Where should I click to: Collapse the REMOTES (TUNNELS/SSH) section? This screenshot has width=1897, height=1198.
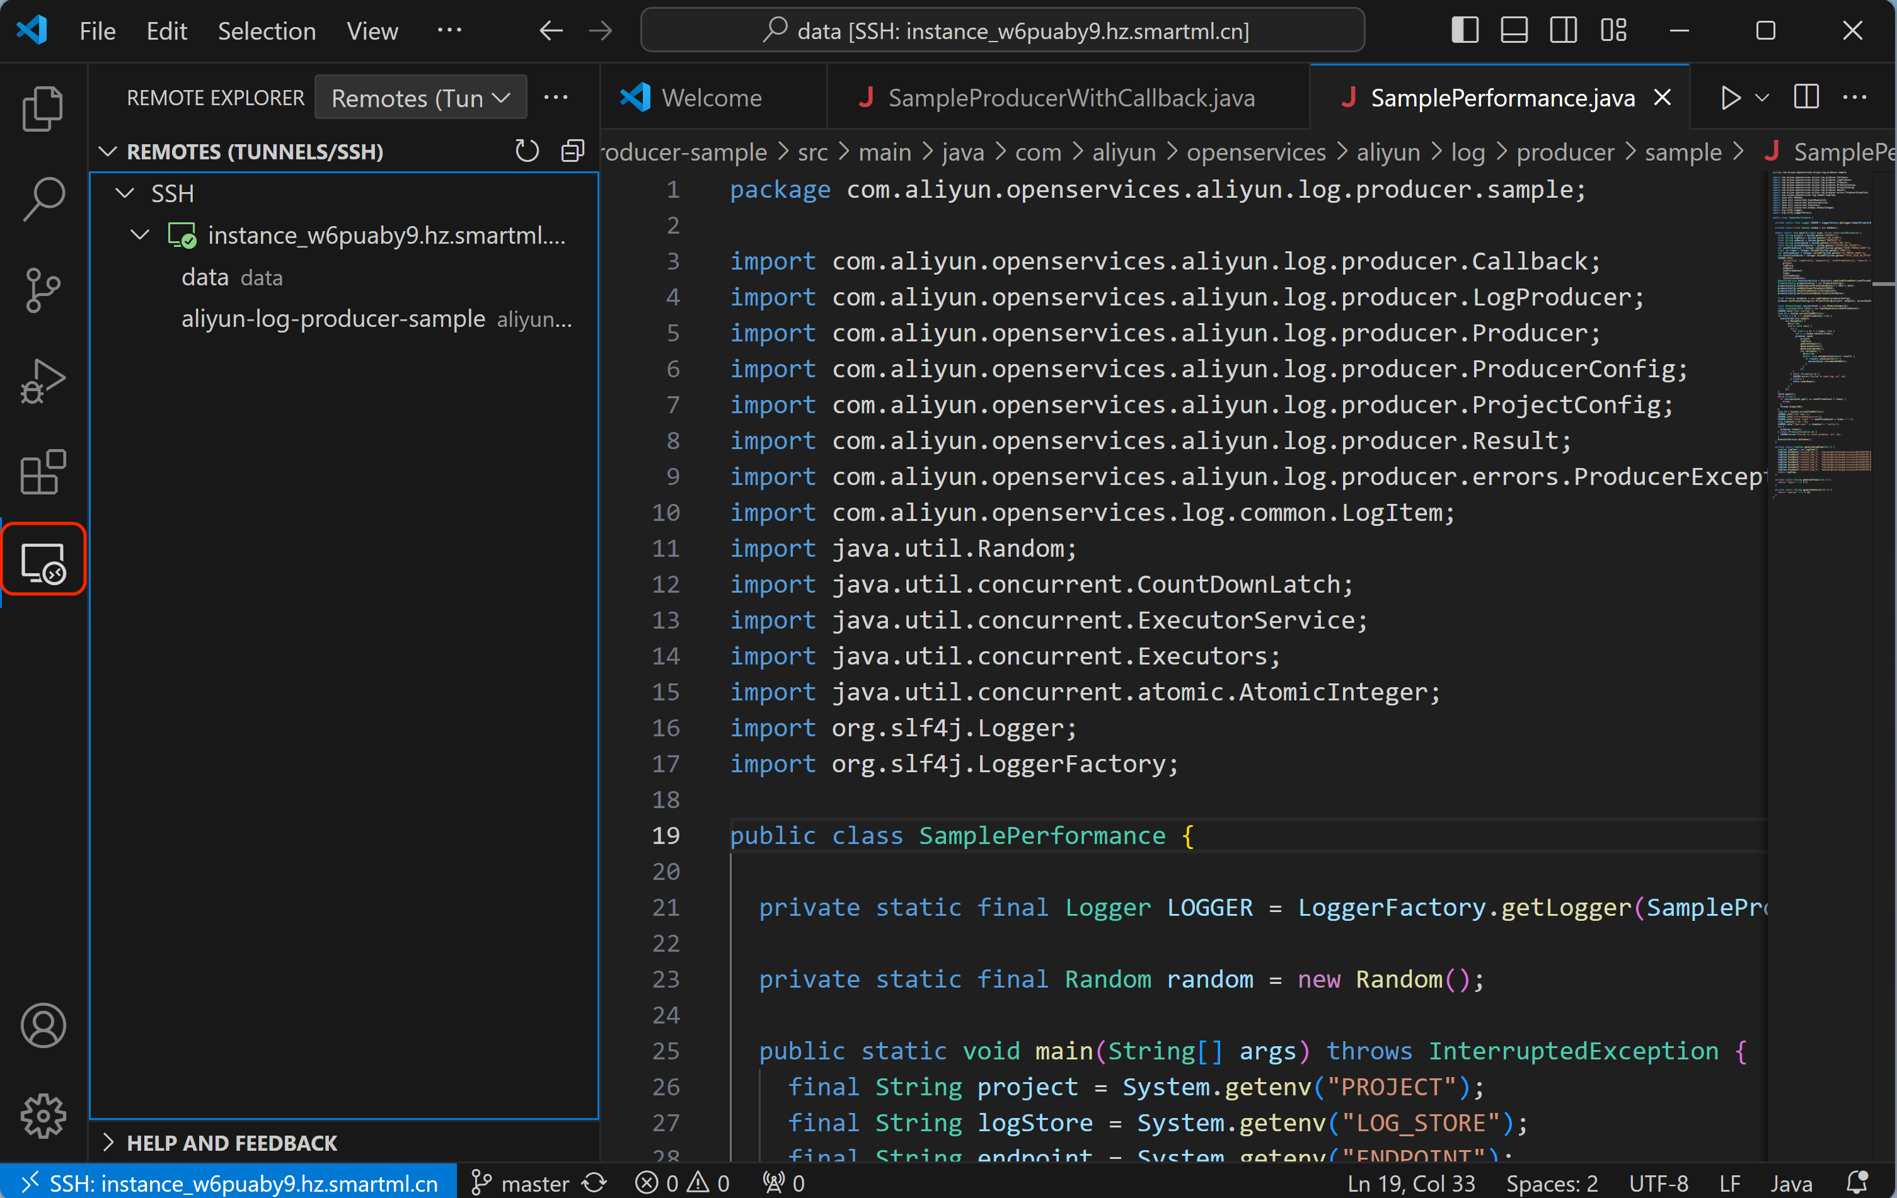tap(108, 151)
